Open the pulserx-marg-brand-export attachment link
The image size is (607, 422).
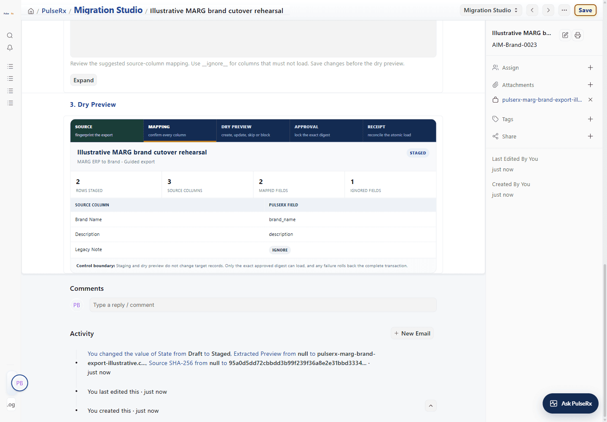pos(542,100)
